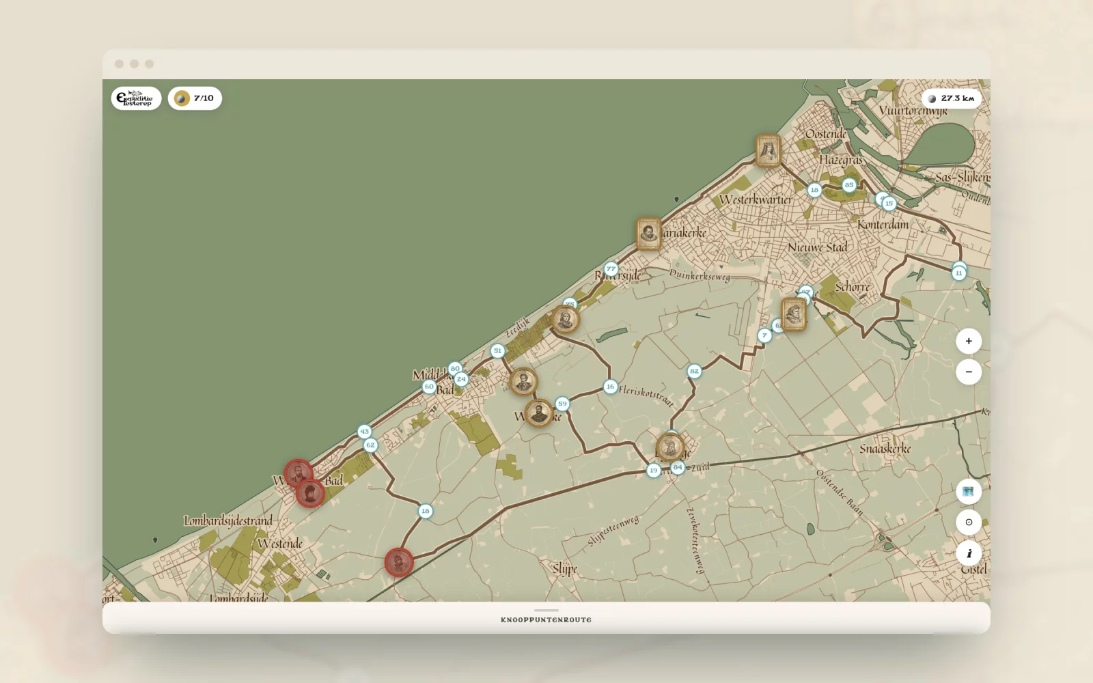
Task: Click cycle node 43 marker
Action: tap(364, 432)
